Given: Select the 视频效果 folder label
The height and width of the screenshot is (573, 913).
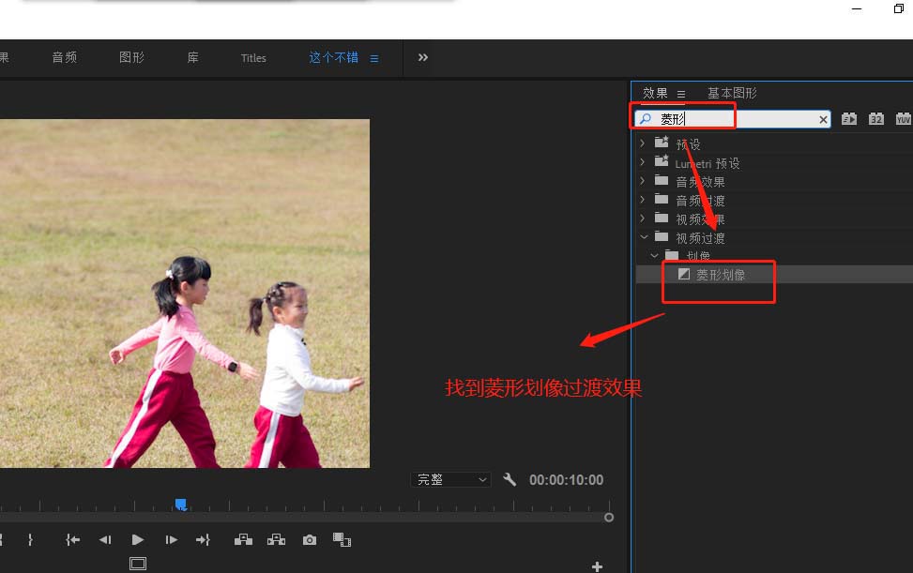Looking at the screenshot, I should pyautogui.click(x=700, y=219).
